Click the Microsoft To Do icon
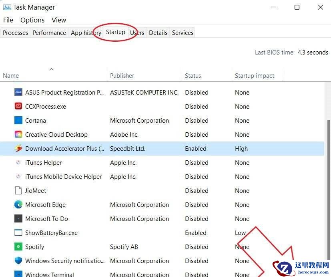Screen dimensions: 331x277 18,218
